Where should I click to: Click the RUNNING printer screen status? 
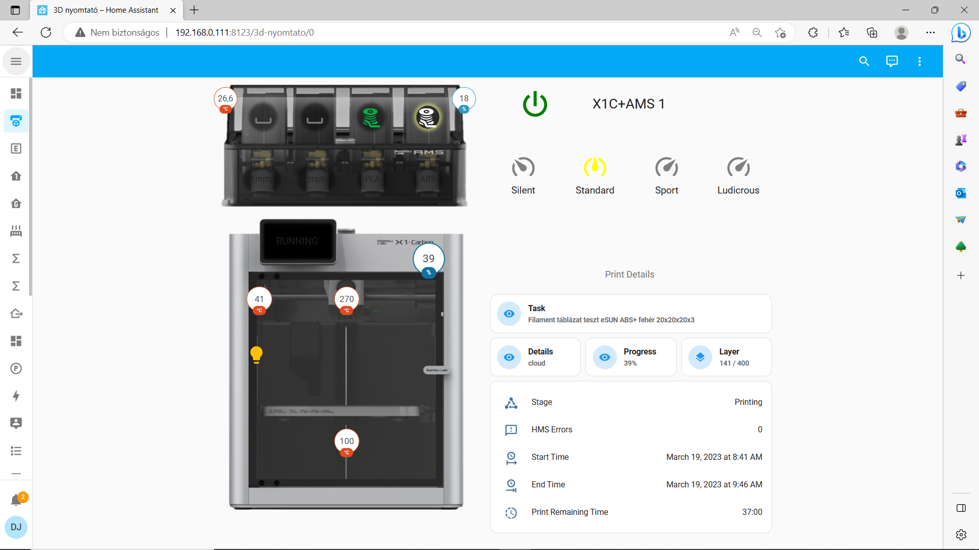297,241
